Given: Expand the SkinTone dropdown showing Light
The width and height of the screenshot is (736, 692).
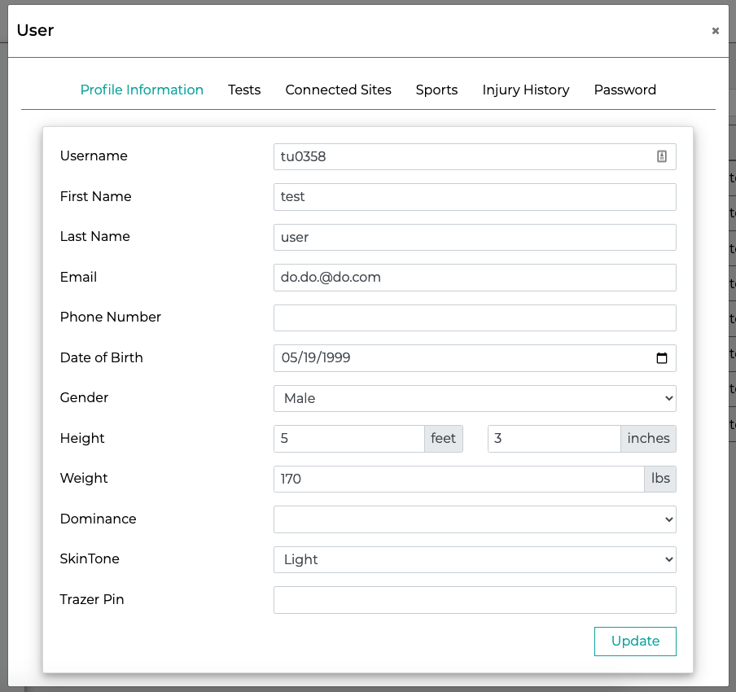Looking at the screenshot, I should tap(475, 559).
